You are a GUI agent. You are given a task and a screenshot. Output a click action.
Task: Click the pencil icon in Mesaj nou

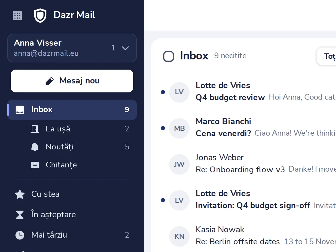click(x=49, y=81)
